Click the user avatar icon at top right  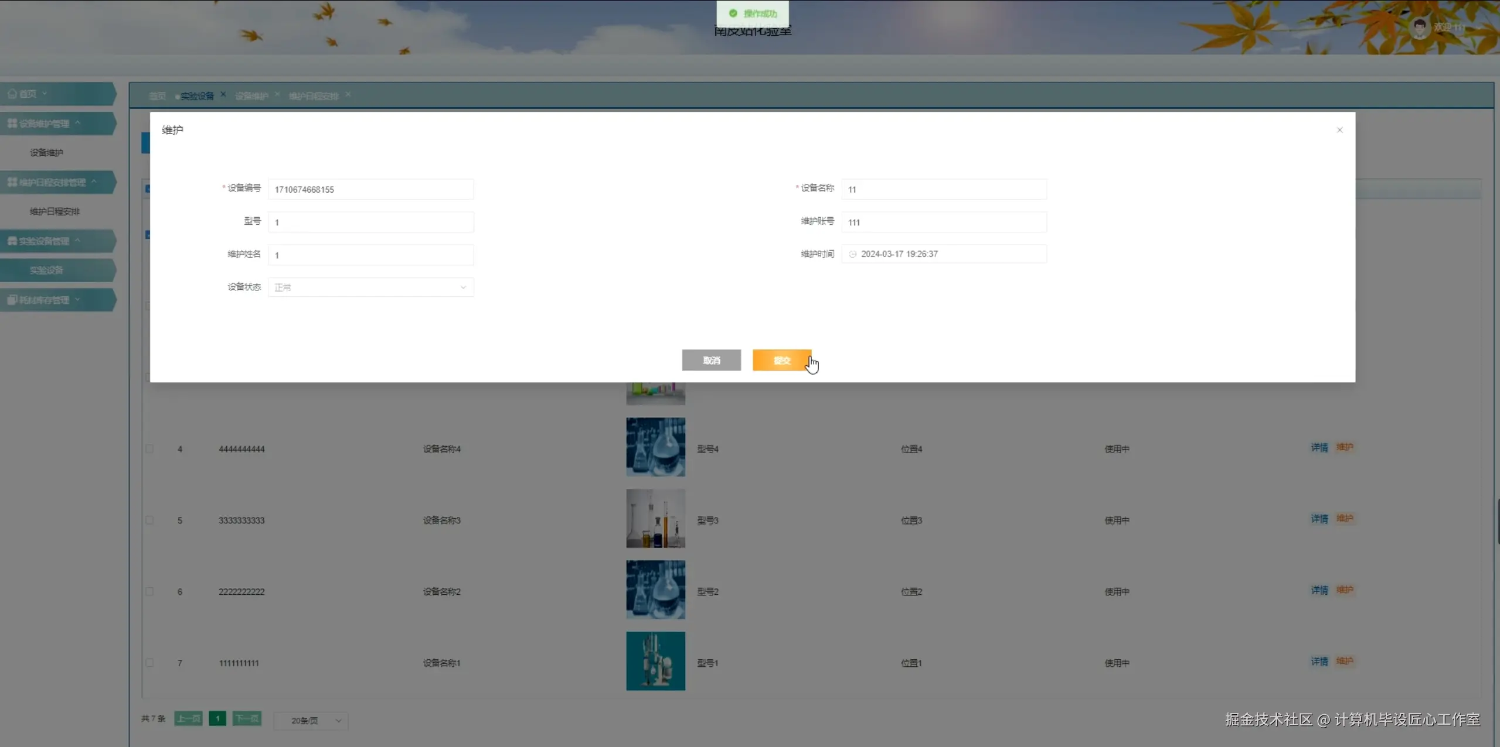click(1420, 28)
